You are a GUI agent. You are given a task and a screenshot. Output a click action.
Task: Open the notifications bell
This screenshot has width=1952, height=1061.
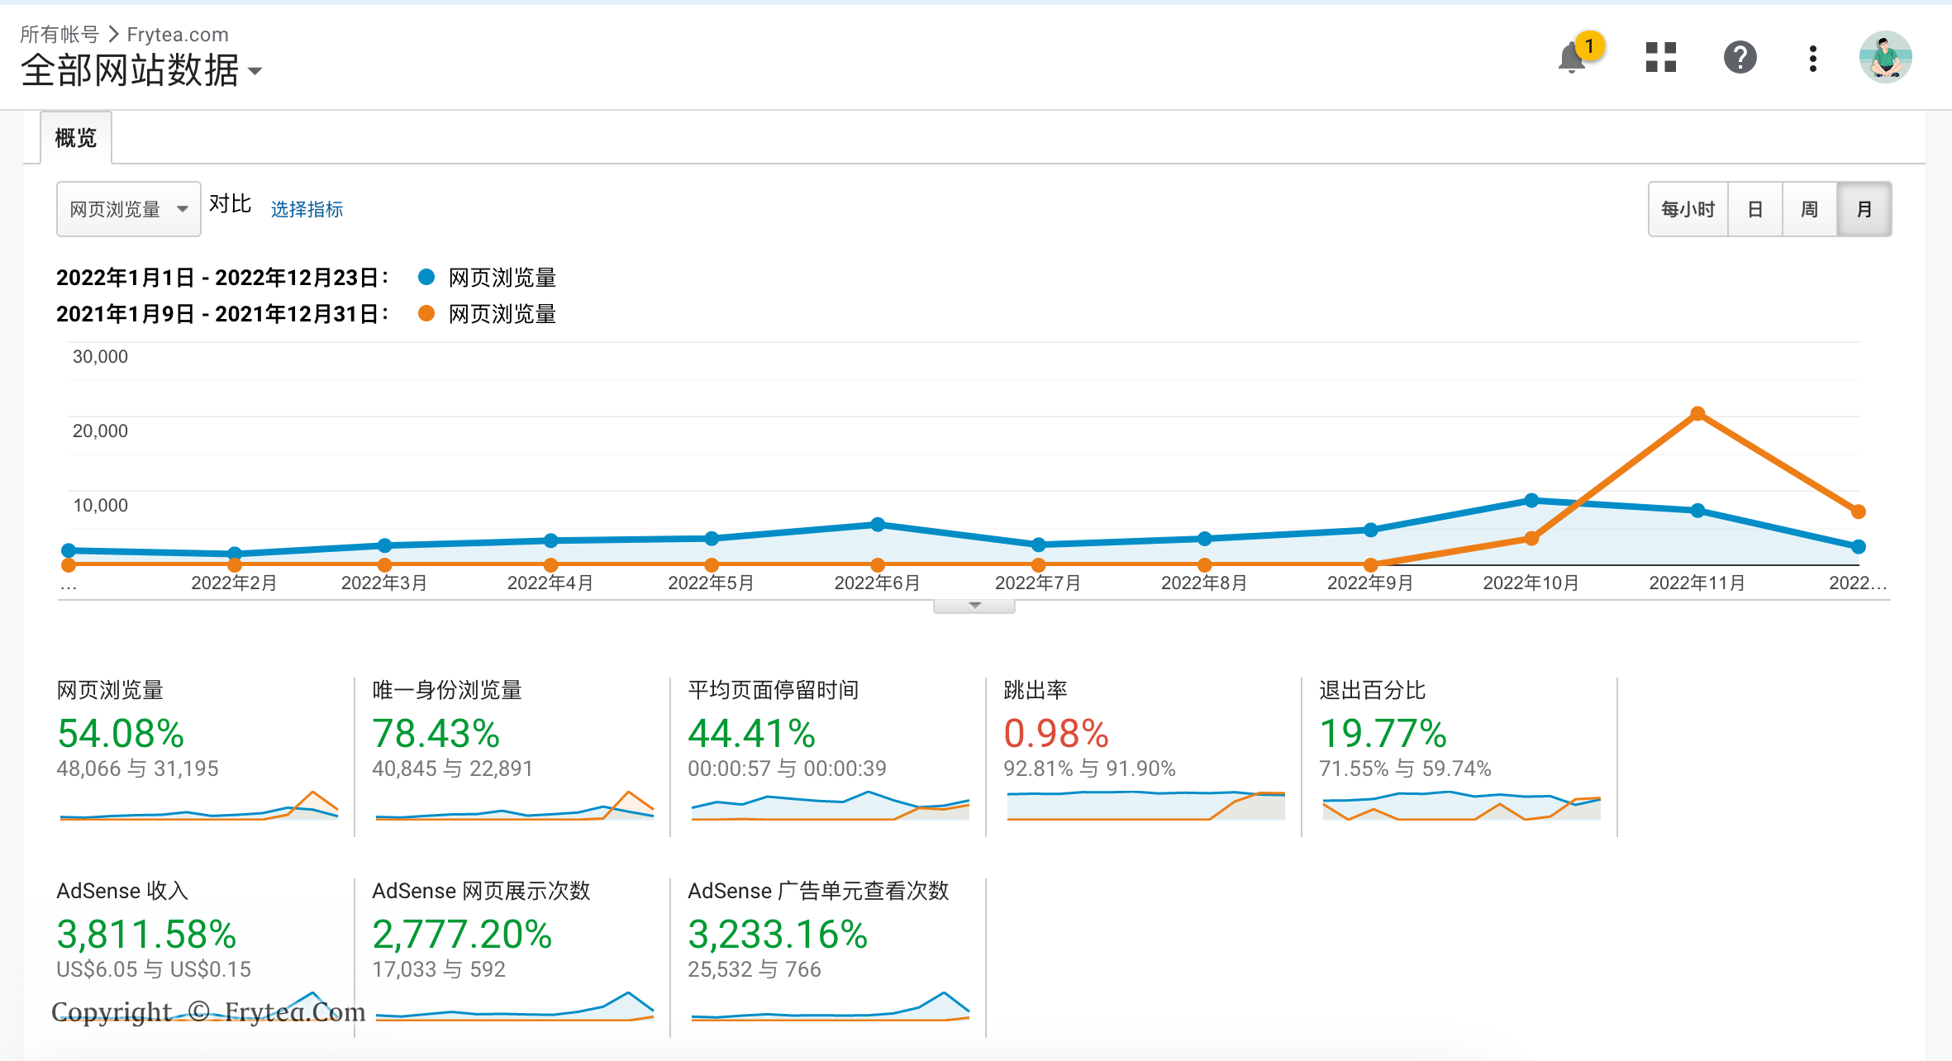1573,59
